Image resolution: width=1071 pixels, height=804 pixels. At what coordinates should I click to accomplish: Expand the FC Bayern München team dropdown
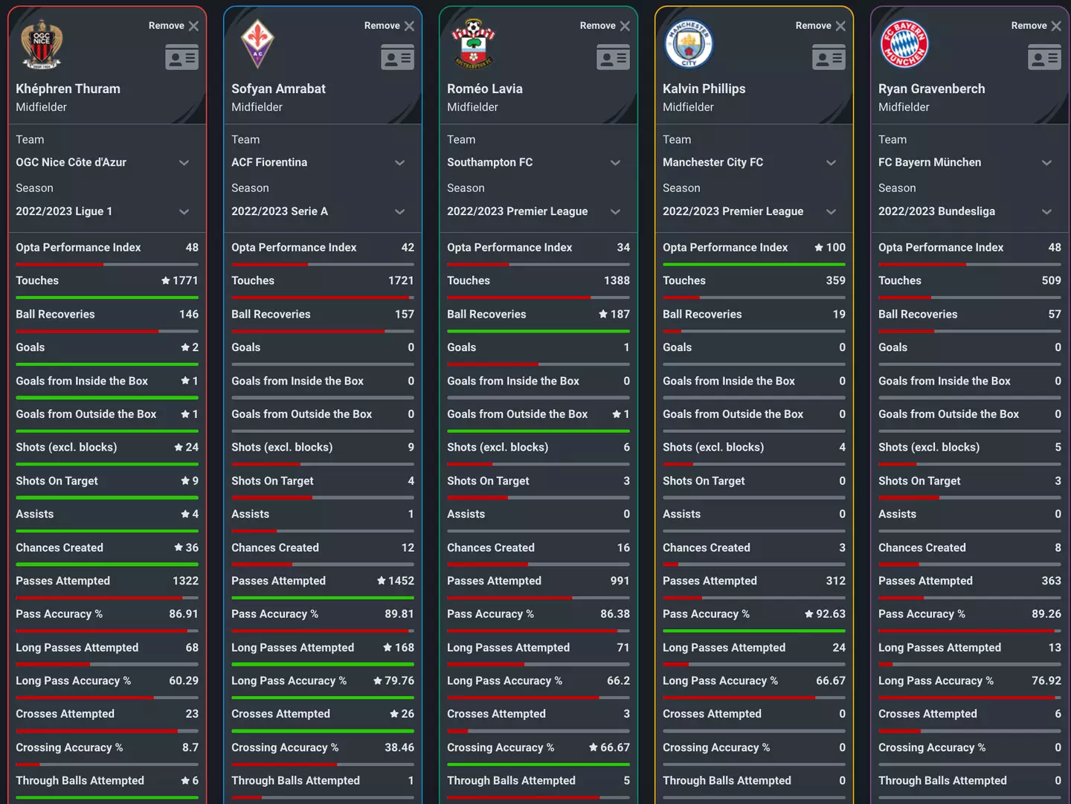pos(1046,163)
